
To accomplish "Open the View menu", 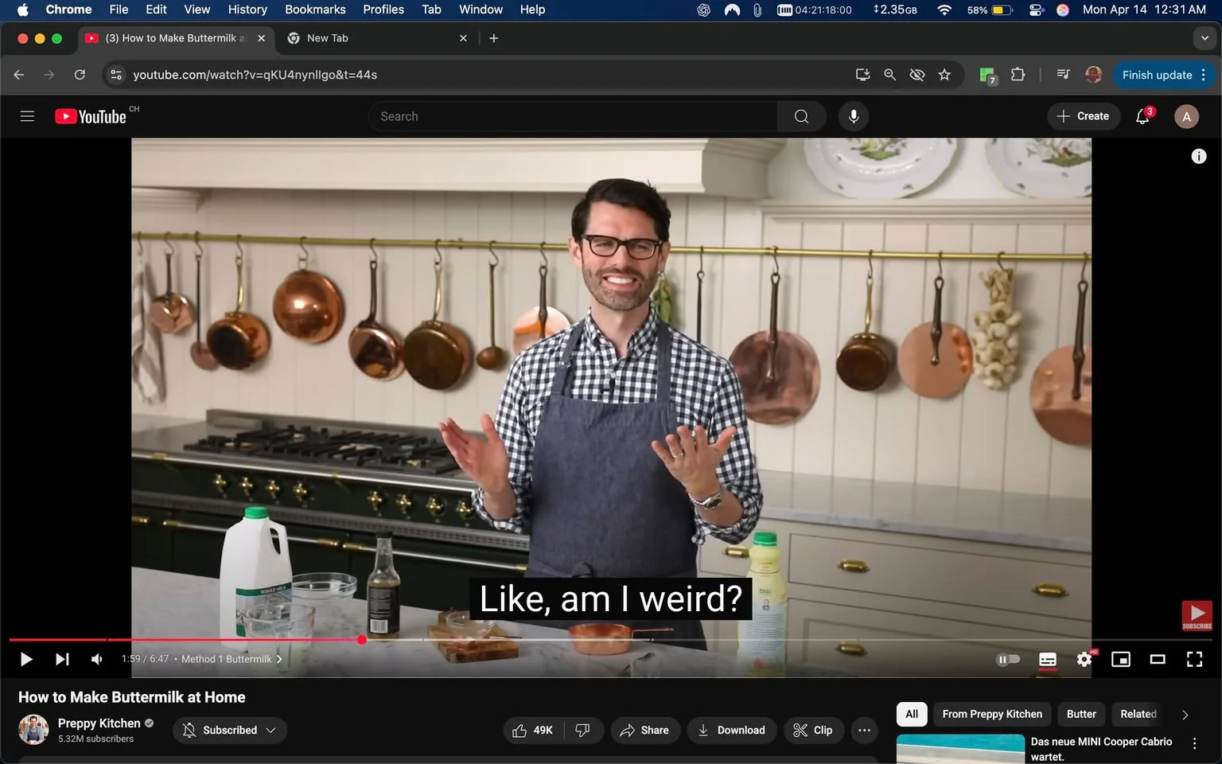I will click(197, 10).
